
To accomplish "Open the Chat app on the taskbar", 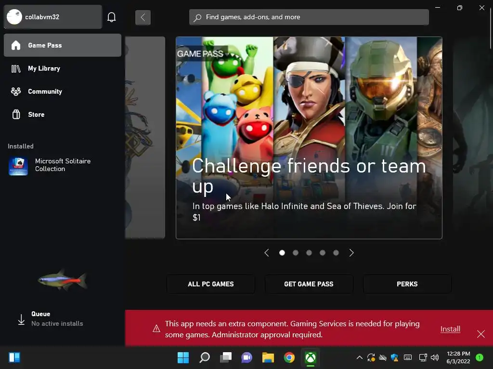I will (247, 357).
